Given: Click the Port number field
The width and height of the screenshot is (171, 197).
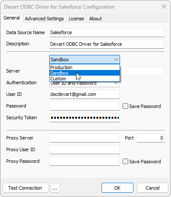Looking at the screenshot, I should point(150,138).
